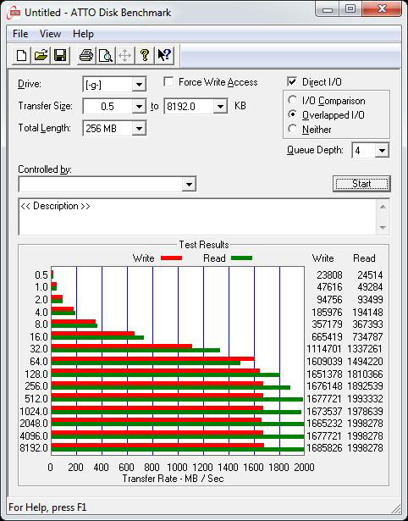Enable the Force Write Access checkbox
408x521 pixels.
[x=168, y=81]
